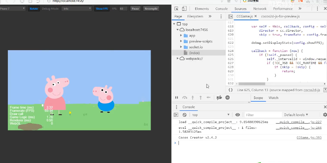
Task: Clear the console icon
Action: point(184,115)
